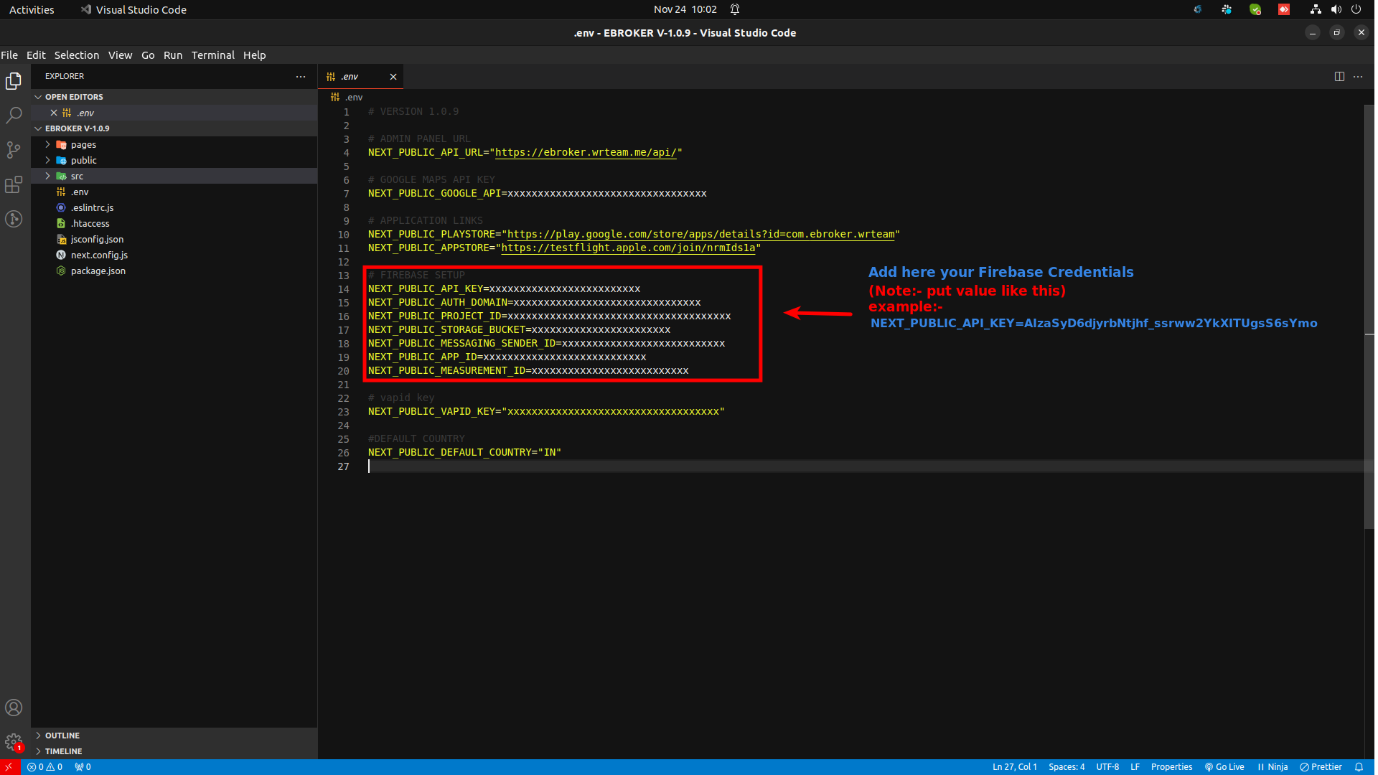Collapse the Open Editors section
Screen dimensions: 1378x775
pyautogui.click(x=174, y=97)
